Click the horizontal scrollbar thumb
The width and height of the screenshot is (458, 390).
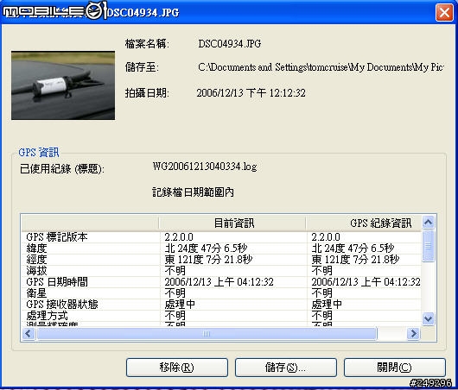tap(207, 333)
